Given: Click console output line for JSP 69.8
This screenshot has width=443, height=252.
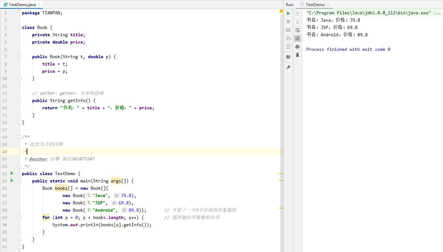Looking at the screenshot, I should point(332,27).
